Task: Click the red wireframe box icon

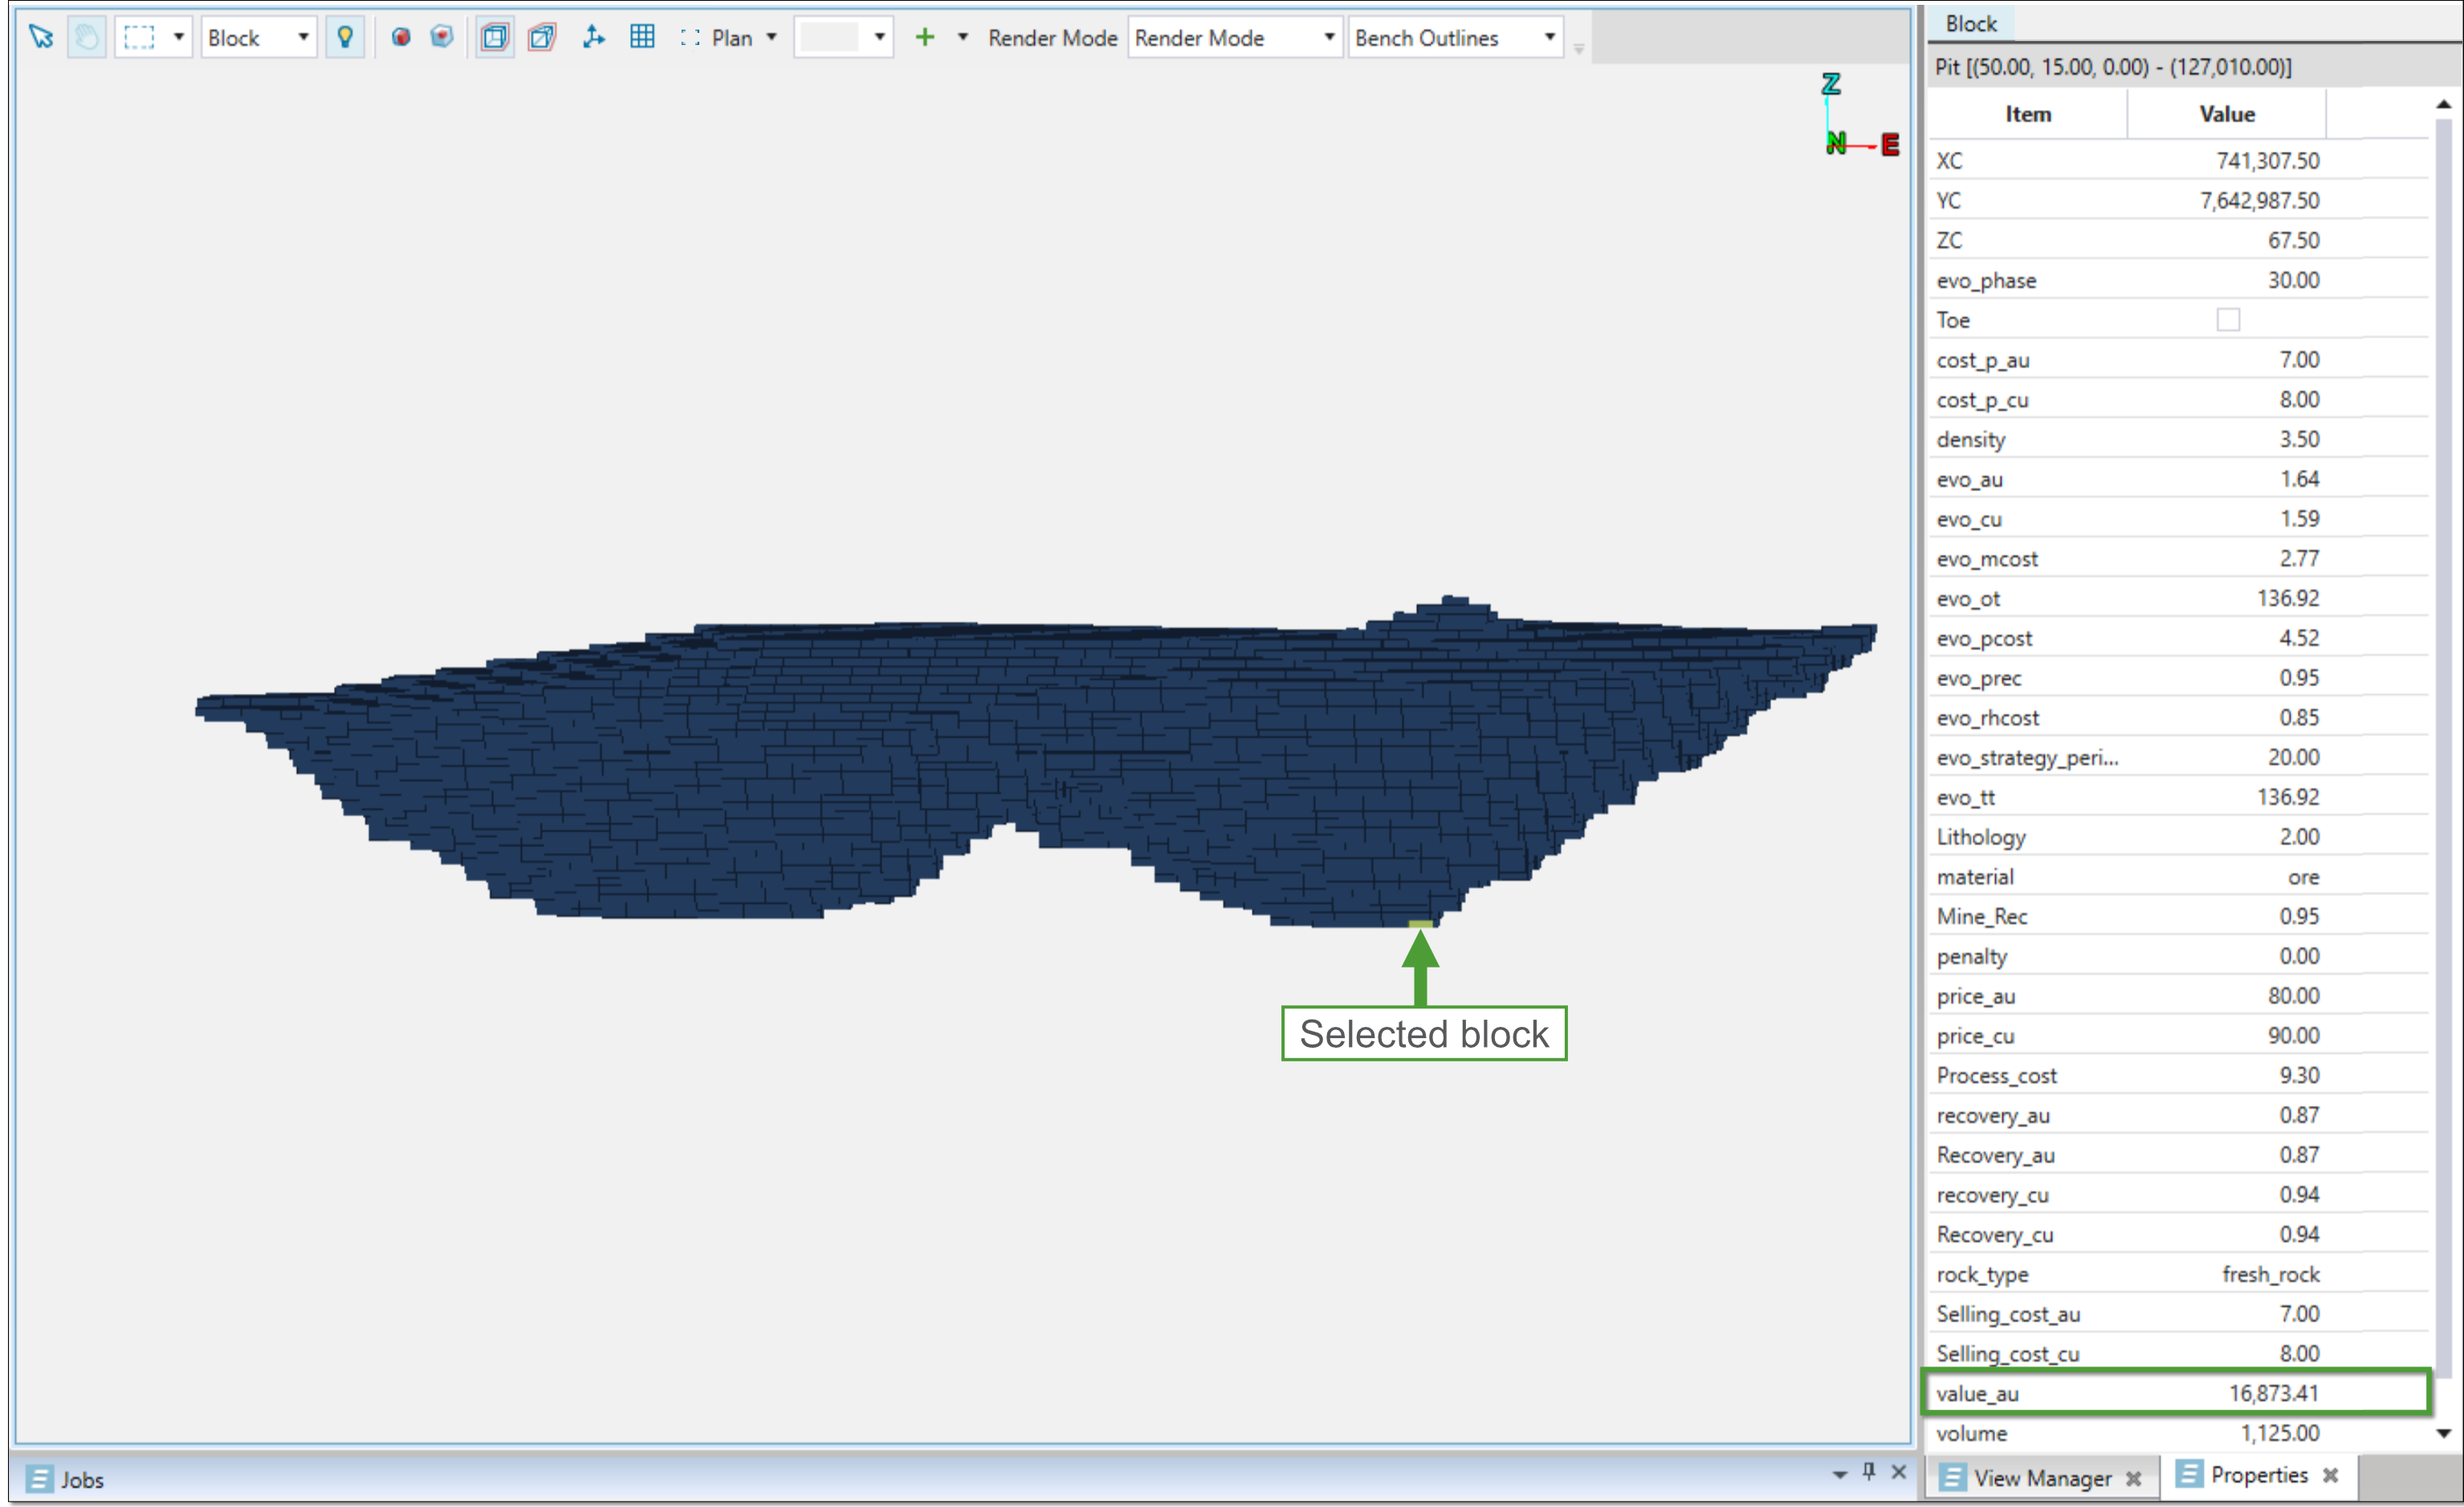Action: [542, 37]
